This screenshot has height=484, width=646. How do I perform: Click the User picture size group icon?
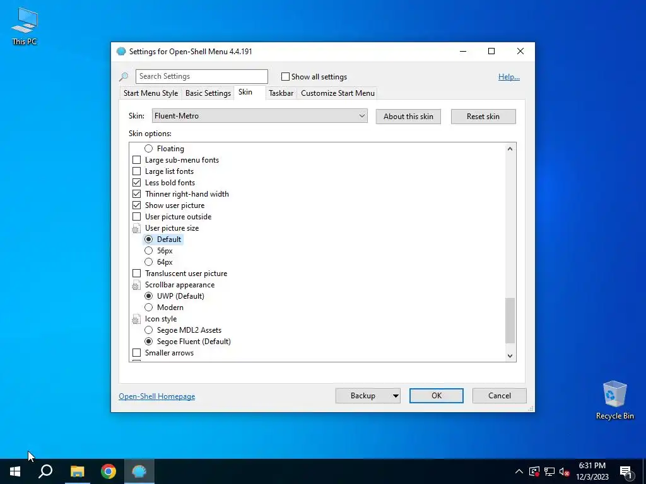coord(136,228)
